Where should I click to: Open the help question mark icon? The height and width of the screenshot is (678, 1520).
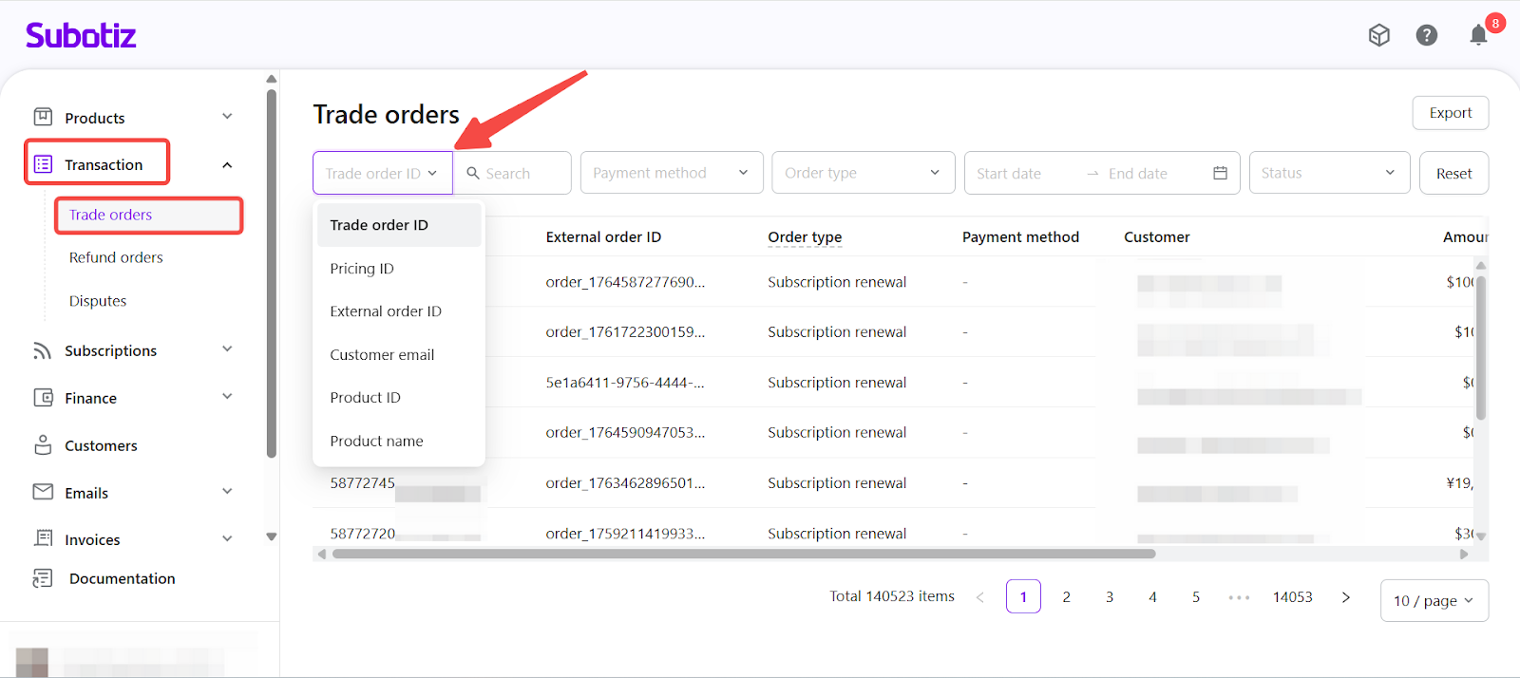click(1426, 35)
